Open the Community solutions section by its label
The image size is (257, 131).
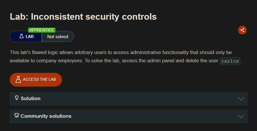(46, 116)
